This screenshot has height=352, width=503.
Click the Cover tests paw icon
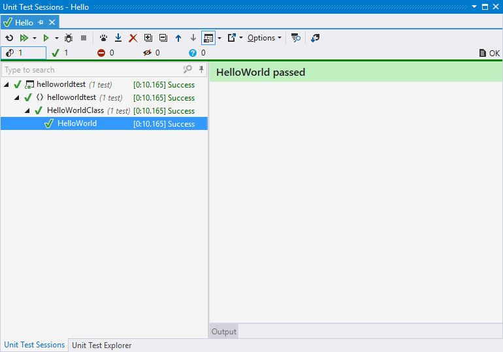coord(103,39)
